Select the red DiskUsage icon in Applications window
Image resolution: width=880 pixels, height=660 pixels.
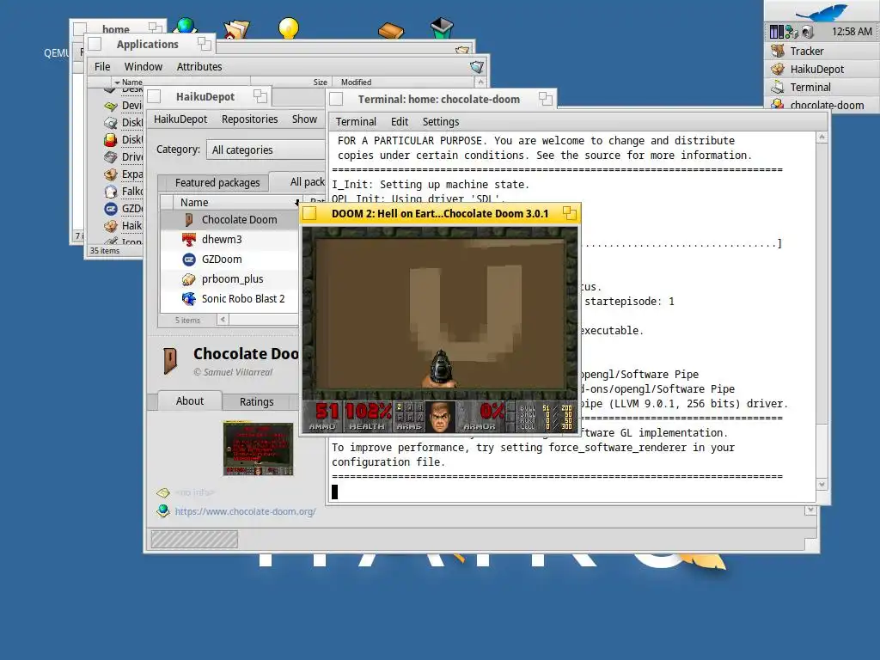click(x=110, y=140)
